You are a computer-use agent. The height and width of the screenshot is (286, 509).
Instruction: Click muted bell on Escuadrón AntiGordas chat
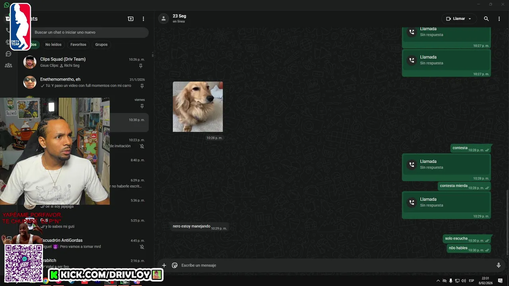(142, 247)
